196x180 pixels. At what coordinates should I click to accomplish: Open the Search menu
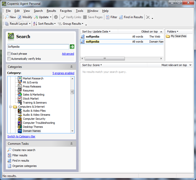pyautogui.click(x=38, y=11)
